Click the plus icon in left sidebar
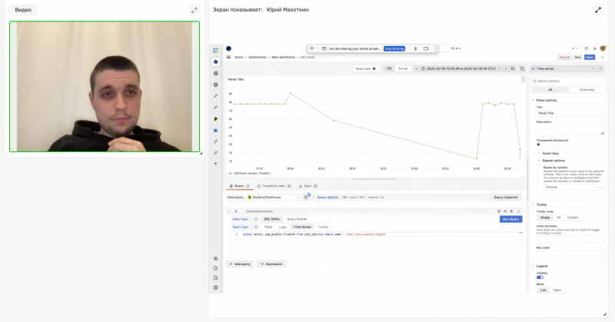This screenshot has width=615, height=322. coord(216,163)
